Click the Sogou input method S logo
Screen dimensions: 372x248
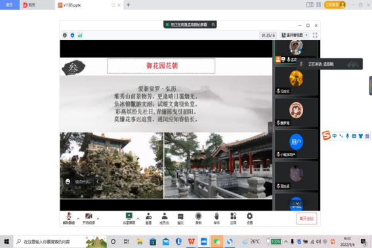[x=327, y=136]
